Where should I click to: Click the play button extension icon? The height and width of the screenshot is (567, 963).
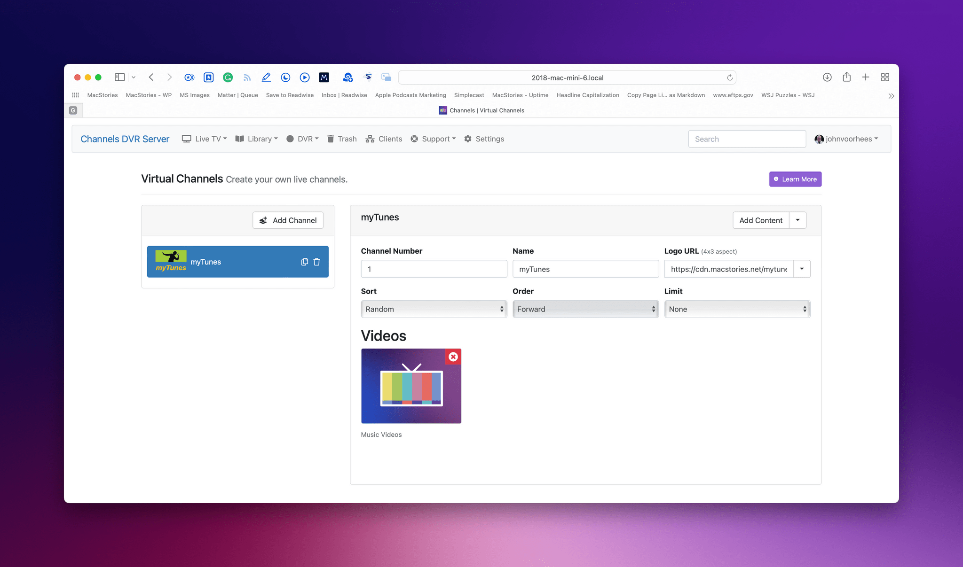click(305, 77)
